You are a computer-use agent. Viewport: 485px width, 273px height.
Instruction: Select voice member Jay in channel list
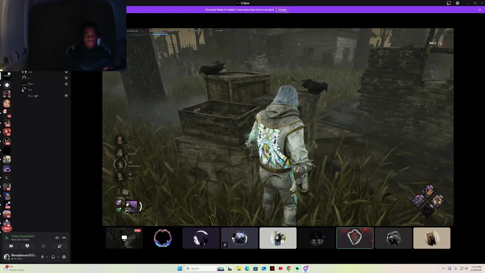tap(45, 72)
